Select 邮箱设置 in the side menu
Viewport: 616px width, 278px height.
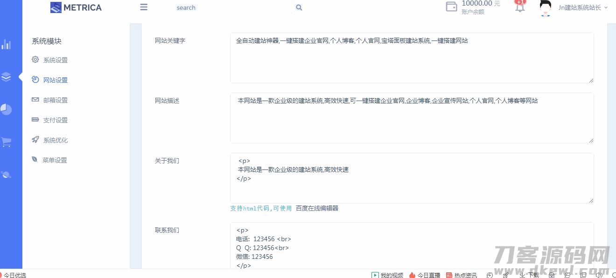[x=55, y=100]
